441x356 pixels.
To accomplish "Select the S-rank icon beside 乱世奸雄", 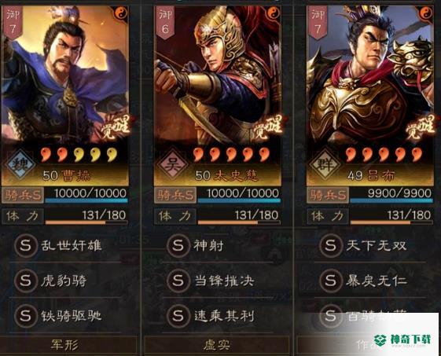I will (26, 246).
